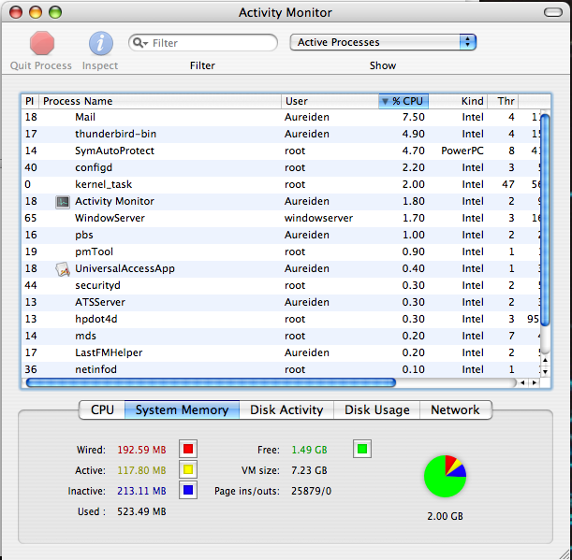Click the 2.00 GB total memory label
The image size is (572, 560).
pos(445,516)
